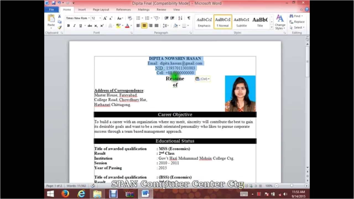Apply the Numbering list format
Screen dimensions: 354x199
pyautogui.click(x=147, y=18)
